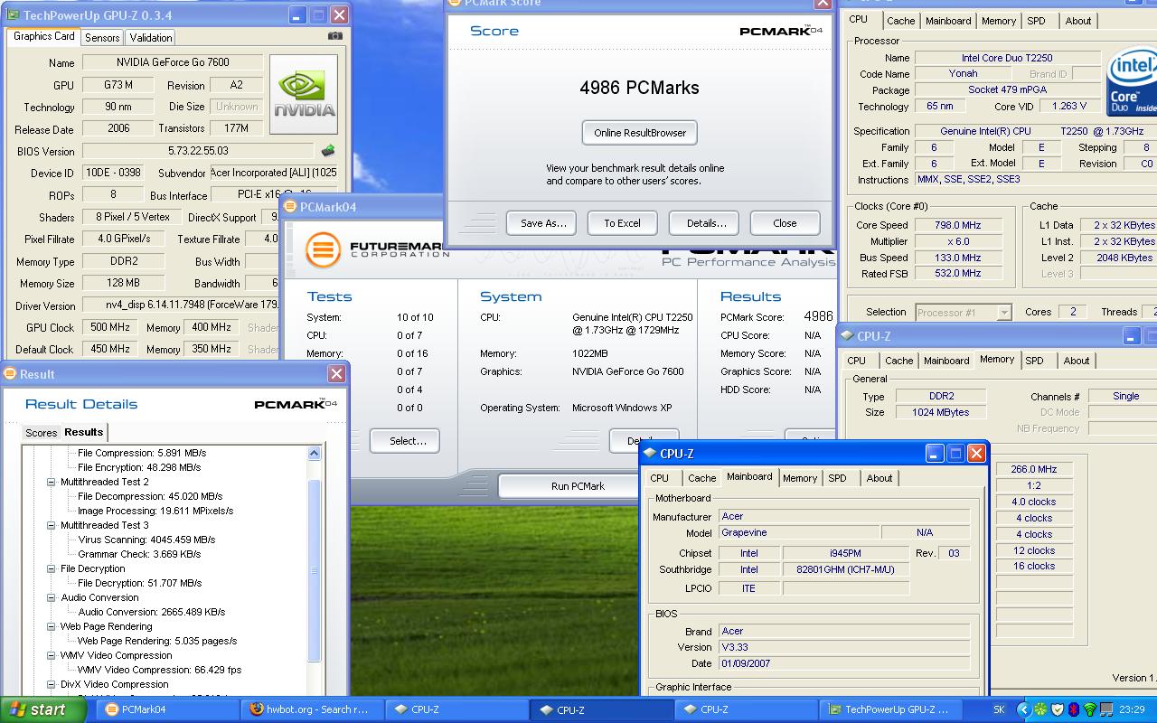
Task: Select Memory tab in Mainboard CPU-Z window
Action: [800, 478]
